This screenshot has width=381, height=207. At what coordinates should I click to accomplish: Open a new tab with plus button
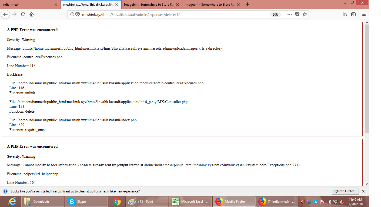tap(248, 5)
